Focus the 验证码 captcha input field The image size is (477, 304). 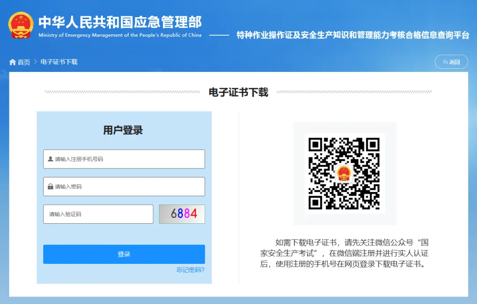point(98,214)
